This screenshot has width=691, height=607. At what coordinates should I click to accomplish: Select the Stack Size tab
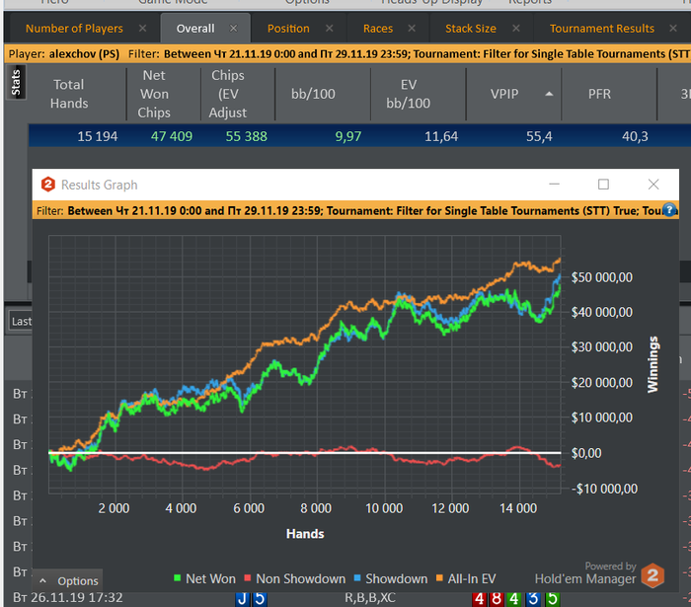[x=470, y=29]
